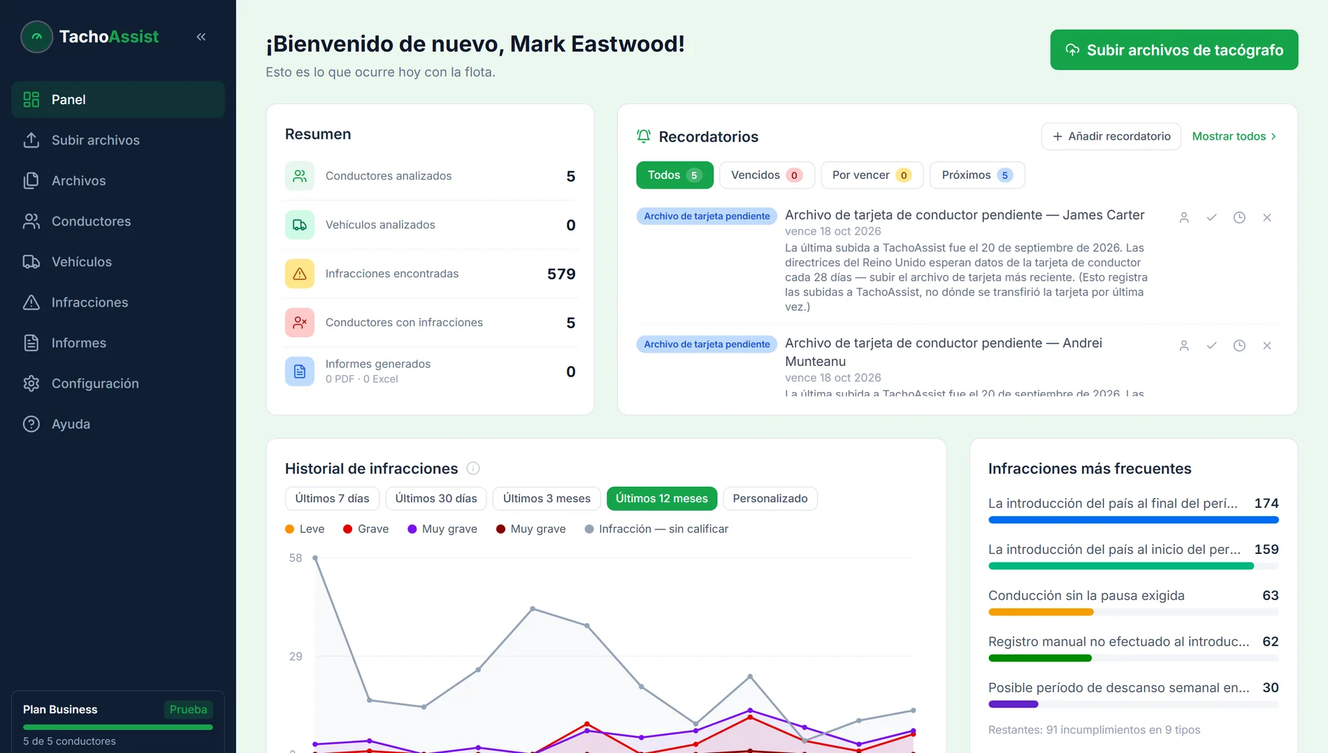
Task: Click the Vehículos analizados truck icon
Action: pos(300,225)
